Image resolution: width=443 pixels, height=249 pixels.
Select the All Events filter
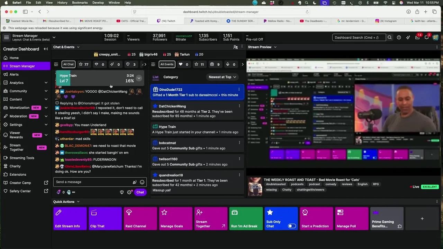point(167,64)
